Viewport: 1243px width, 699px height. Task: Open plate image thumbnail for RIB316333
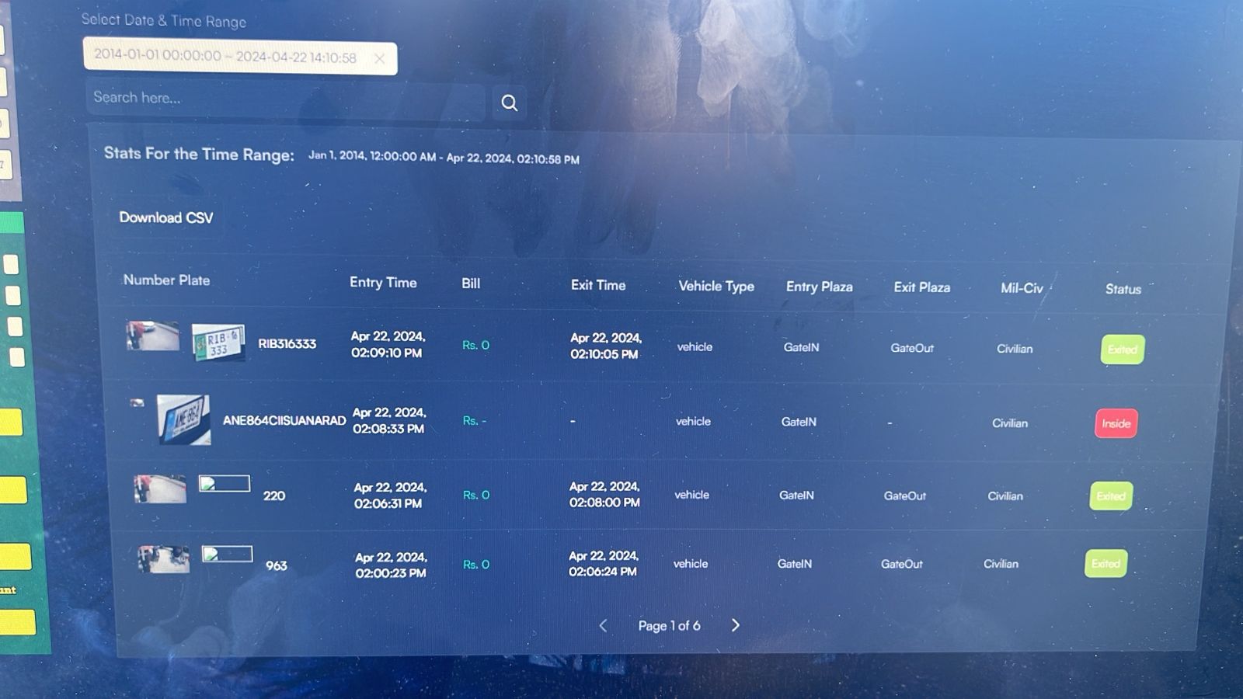(218, 343)
